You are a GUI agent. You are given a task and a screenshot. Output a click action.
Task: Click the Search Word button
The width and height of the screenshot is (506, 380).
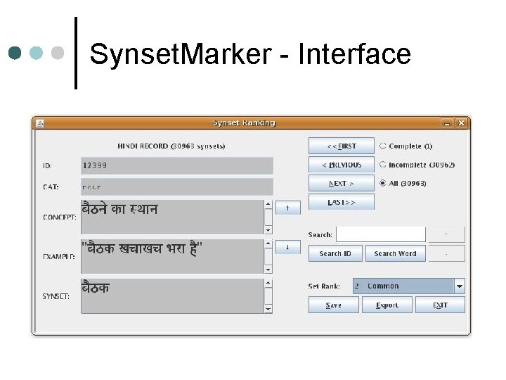[x=395, y=253]
